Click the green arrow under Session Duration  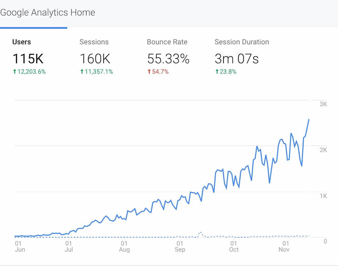[217, 71]
